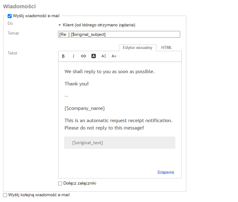Viewport: 238px width, 202px height.
Task: Expand the 'Klient' recipient dropdown arrow
Action: pyautogui.click(x=60, y=25)
